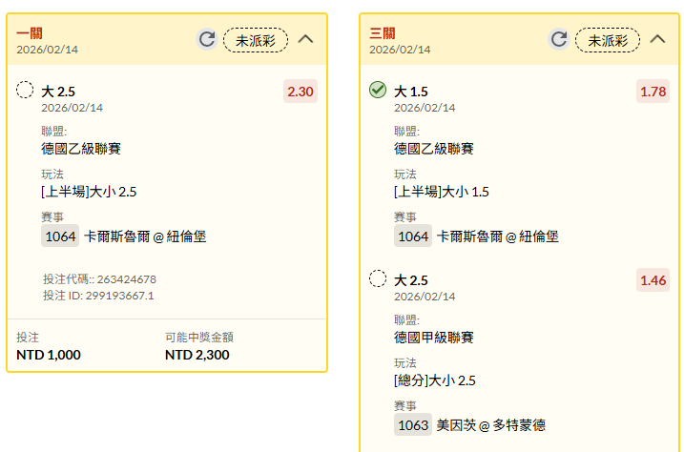Click the 美因茨 @ 多特蒙德 match name
The height and width of the screenshot is (452, 684).
click(x=490, y=425)
